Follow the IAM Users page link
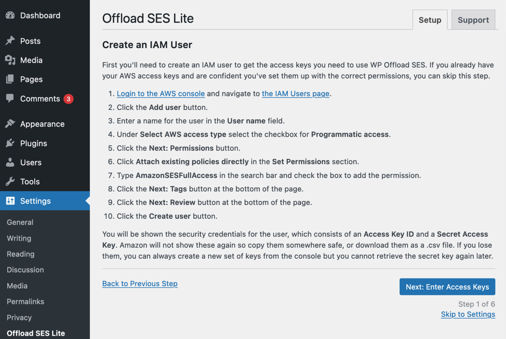This screenshot has height=339, width=506. click(x=295, y=94)
